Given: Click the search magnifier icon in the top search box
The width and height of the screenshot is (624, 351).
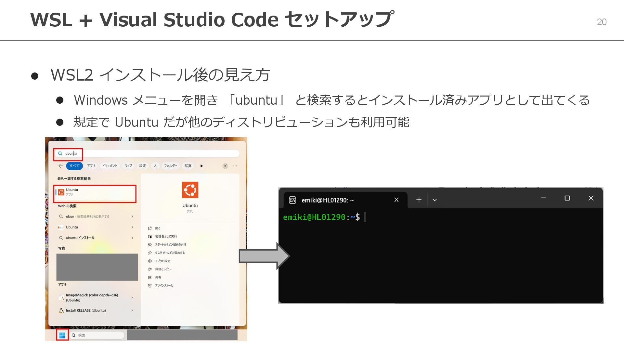Looking at the screenshot, I should pyautogui.click(x=60, y=153).
